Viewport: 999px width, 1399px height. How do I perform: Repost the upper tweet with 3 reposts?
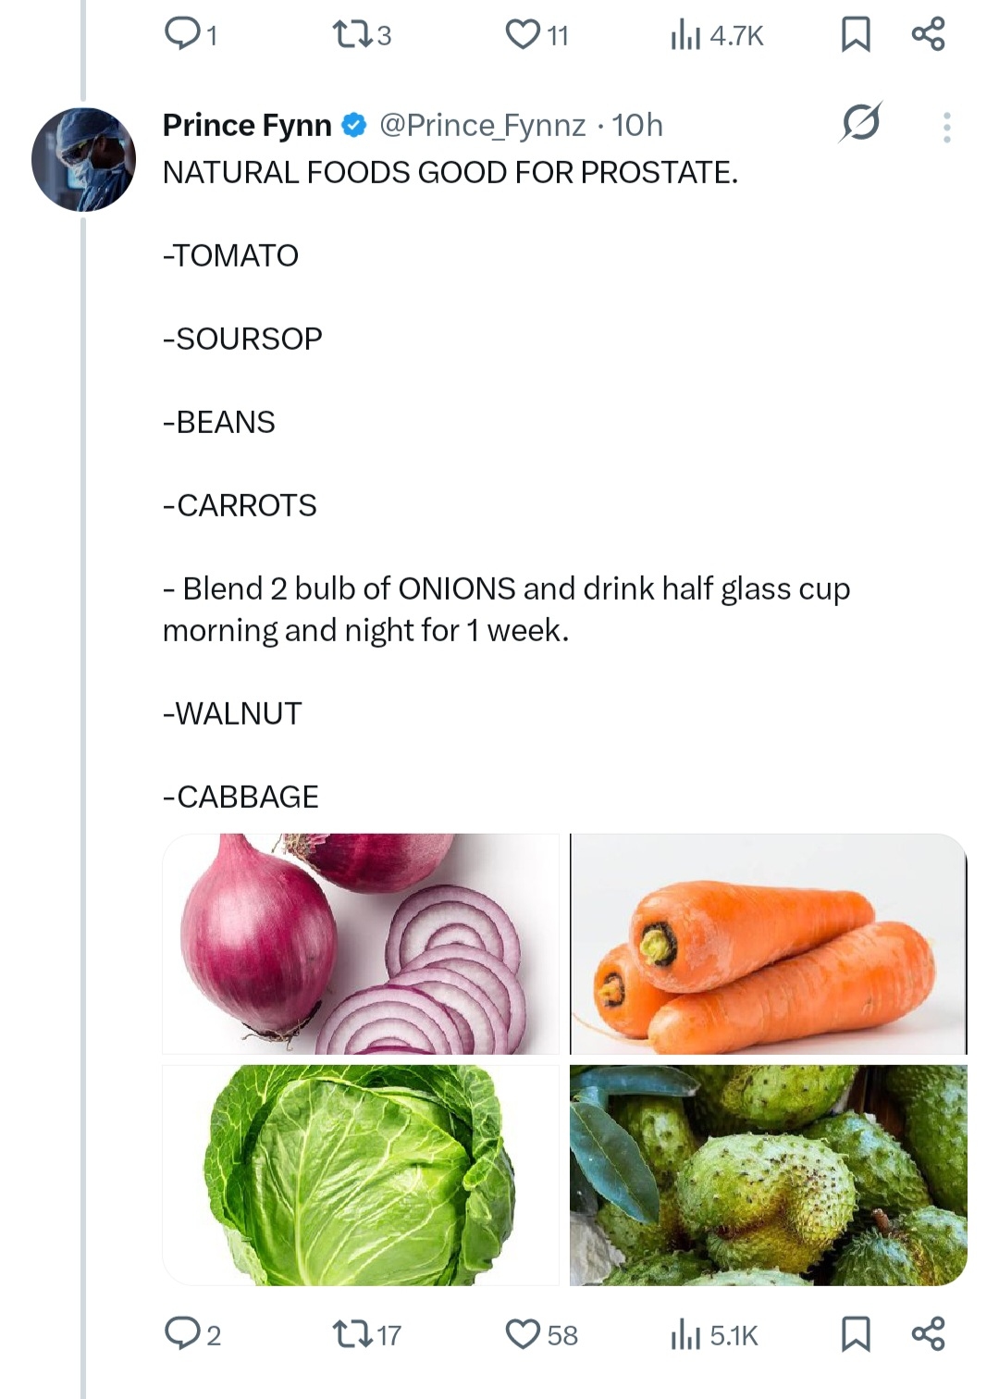[x=351, y=34]
